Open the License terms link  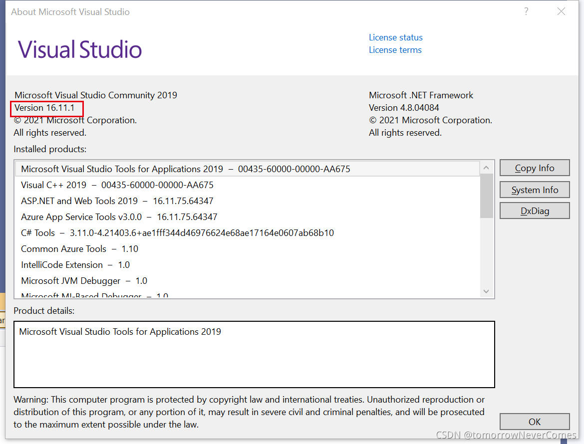click(395, 50)
